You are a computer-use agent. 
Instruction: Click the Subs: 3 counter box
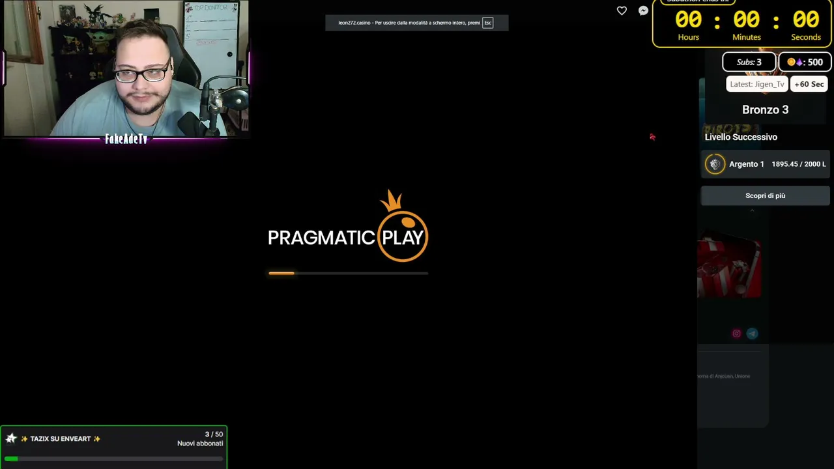pos(749,62)
